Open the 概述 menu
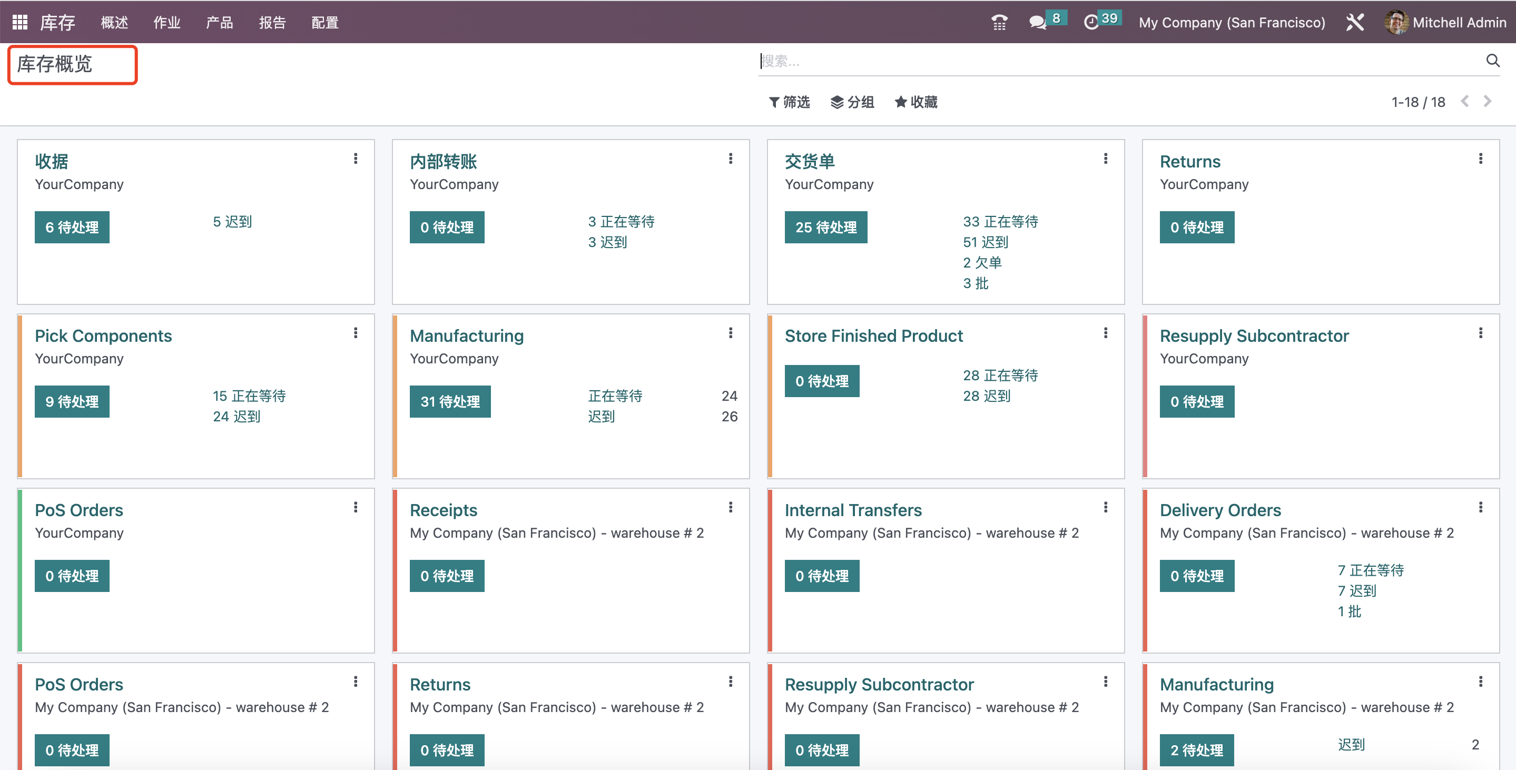Screen dimensions: 1516x770 [x=114, y=22]
